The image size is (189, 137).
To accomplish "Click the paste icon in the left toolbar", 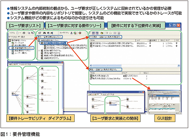I will [32, 33].
